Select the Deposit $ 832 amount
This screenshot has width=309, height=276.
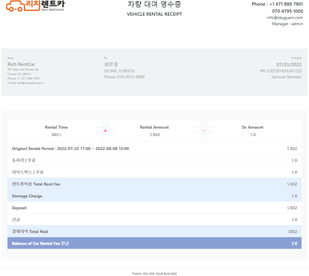[292, 208]
